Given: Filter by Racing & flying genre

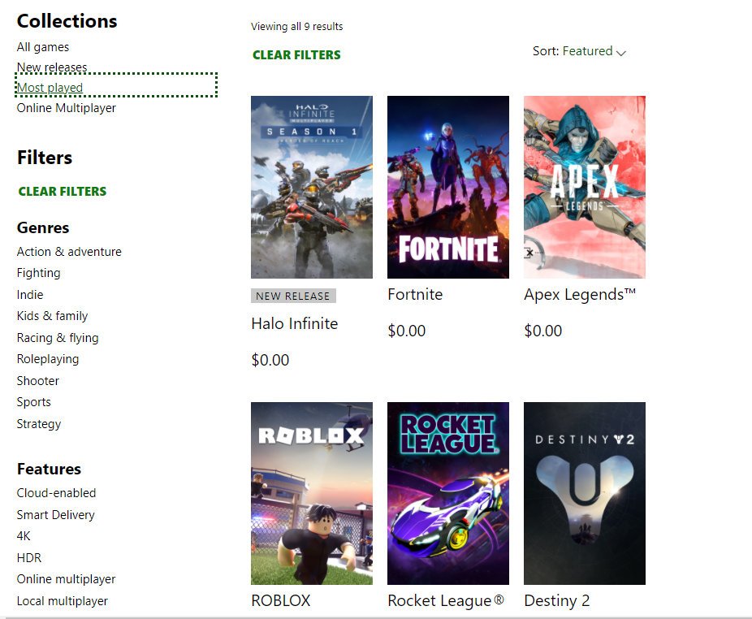Looking at the screenshot, I should (58, 338).
